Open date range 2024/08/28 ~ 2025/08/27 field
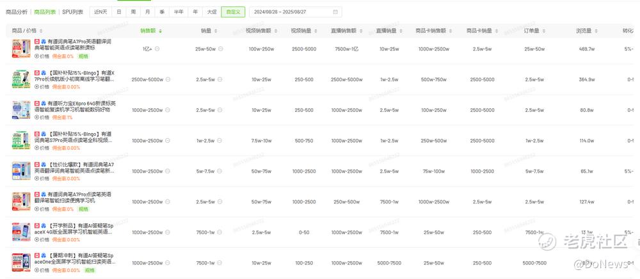This screenshot has height=279, width=640. pyautogui.click(x=296, y=12)
